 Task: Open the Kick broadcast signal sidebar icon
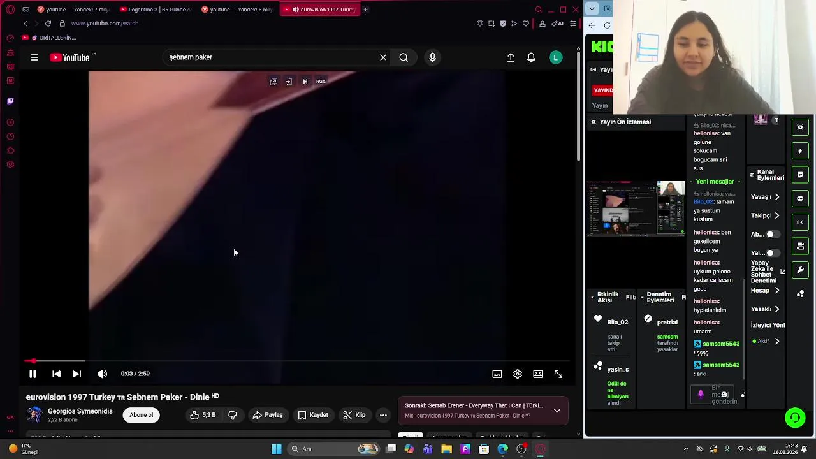tap(800, 222)
